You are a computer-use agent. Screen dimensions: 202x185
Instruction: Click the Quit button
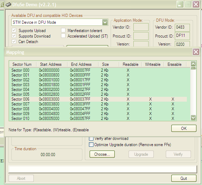(x=184, y=178)
